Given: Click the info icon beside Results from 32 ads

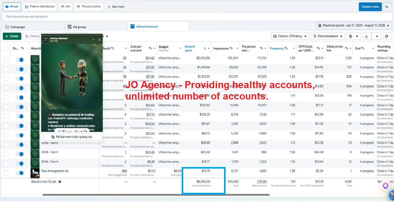Looking at the screenshot, I should pyautogui.click(x=60, y=182).
